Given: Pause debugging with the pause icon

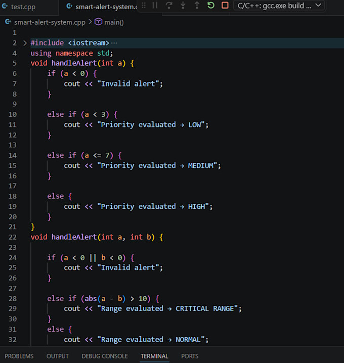Looking at the screenshot, I should [155, 5].
